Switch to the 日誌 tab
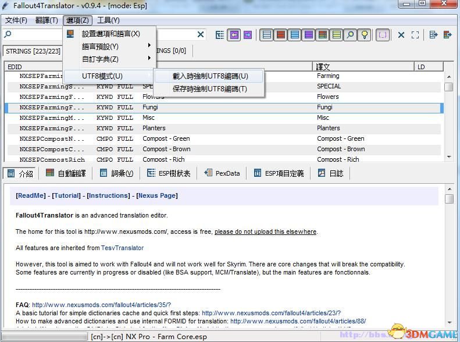Image resolution: width=460 pixels, height=342 pixels. [x=330, y=173]
